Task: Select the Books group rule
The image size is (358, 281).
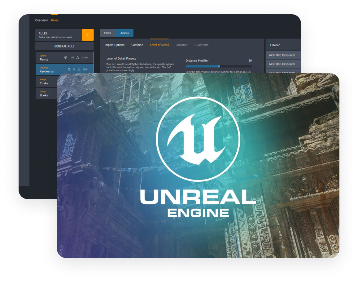Action: tap(46, 93)
